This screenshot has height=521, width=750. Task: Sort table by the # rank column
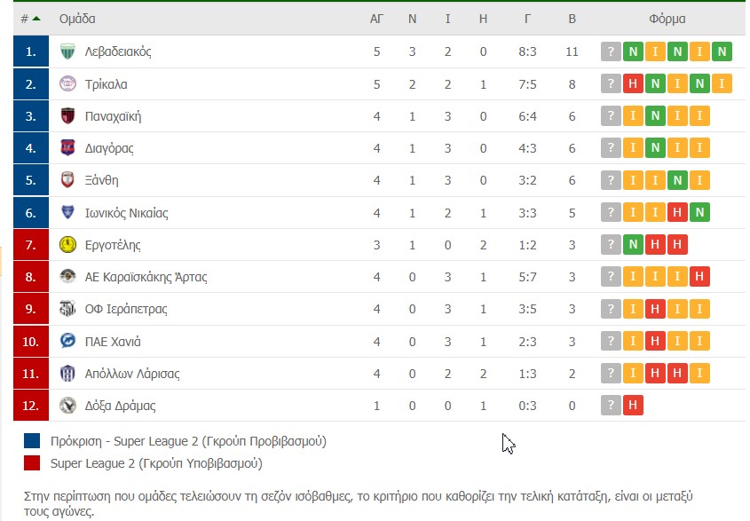point(30,19)
